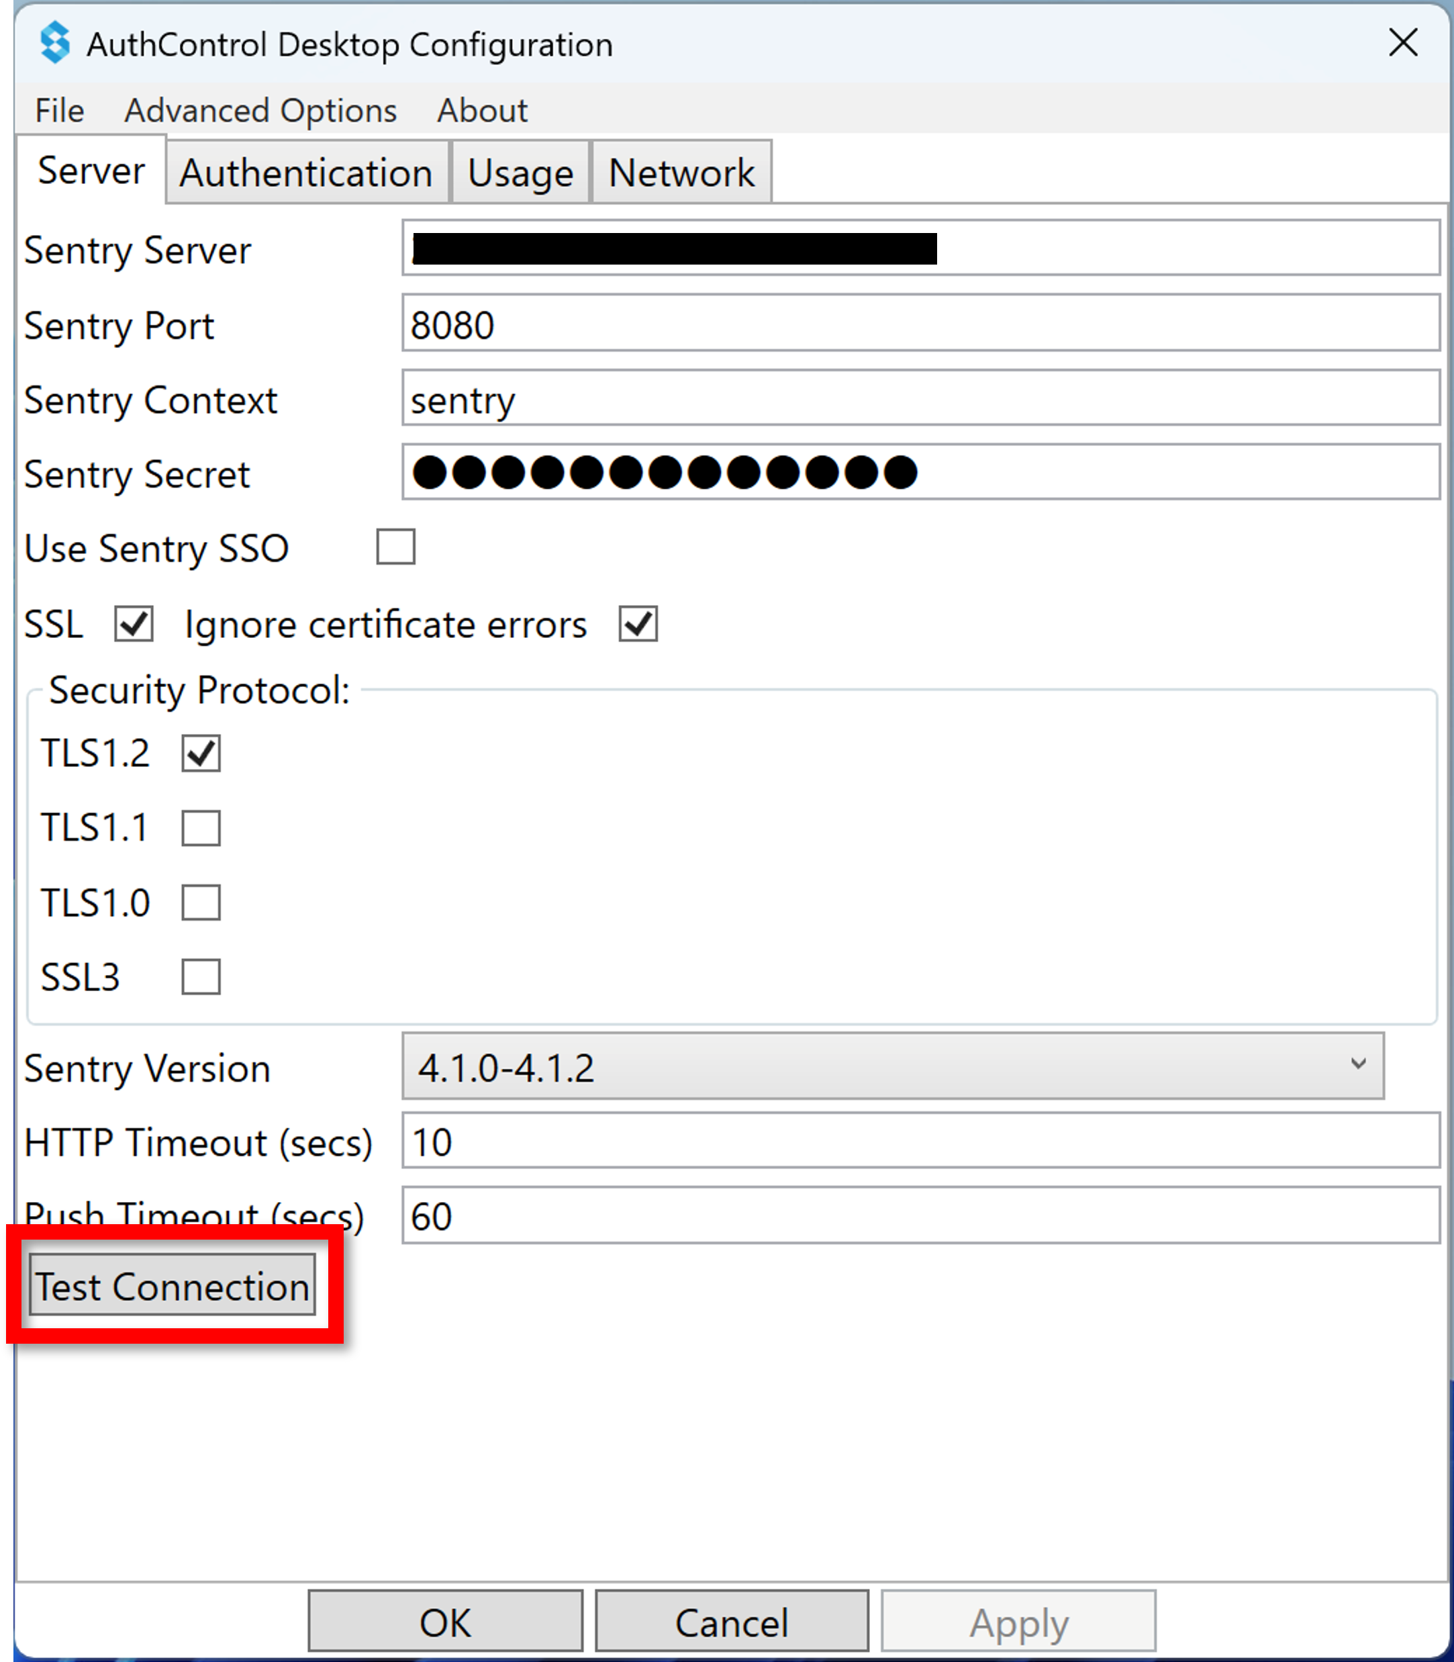Screen dimensions: 1454x1662
Task: Toggle the SSL checkbox
Action: pos(134,624)
